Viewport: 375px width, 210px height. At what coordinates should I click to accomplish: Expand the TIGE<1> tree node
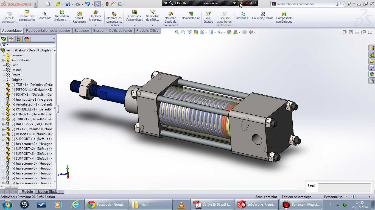point(3,85)
